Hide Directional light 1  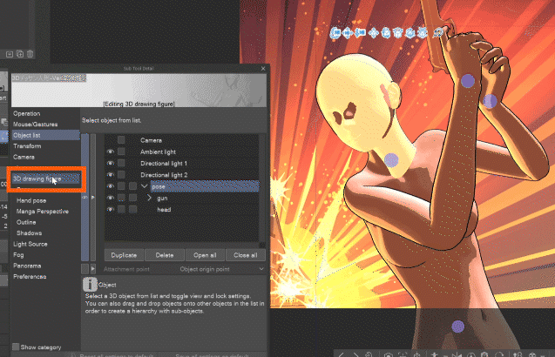click(110, 163)
